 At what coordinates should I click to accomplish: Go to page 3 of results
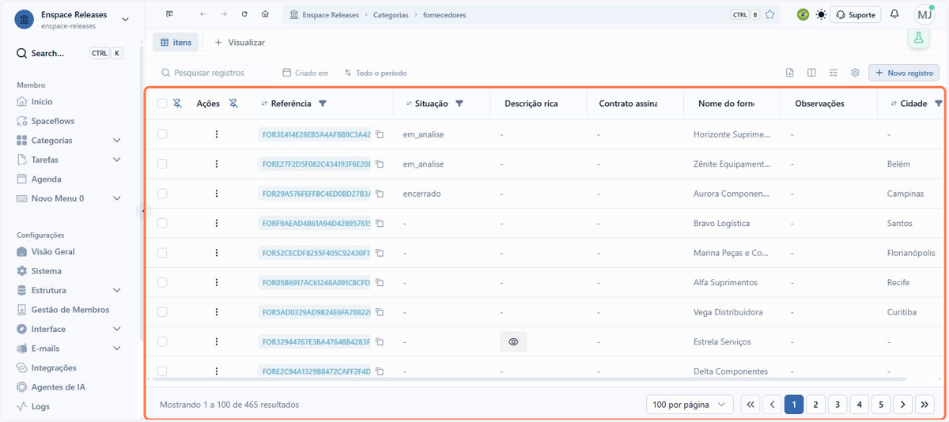pos(837,405)
